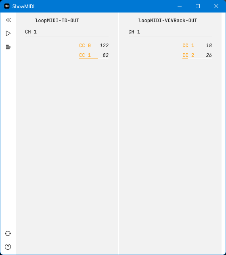The height and width of the screenshot is (255, 226).
Task: Click the CC 1 value 18
Action: point(209,46)
